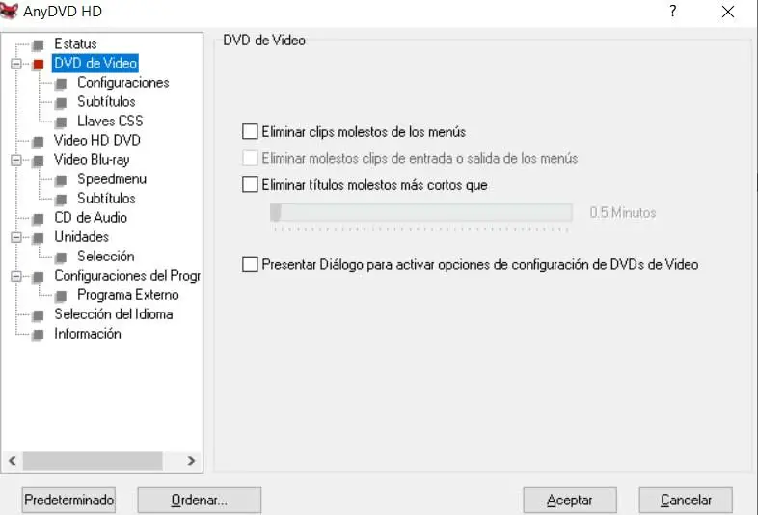Click the red DVD de Video tree icon
Screen dimensions: 758x515
pyautogui.click(x=39, y=65)
